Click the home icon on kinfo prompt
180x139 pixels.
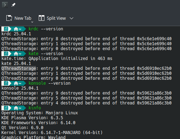tap(16, 108)
